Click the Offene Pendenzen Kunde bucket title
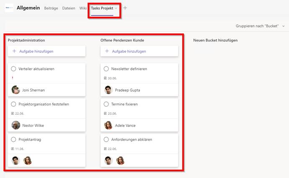The image size is (289, 178). tap(122, 40)
